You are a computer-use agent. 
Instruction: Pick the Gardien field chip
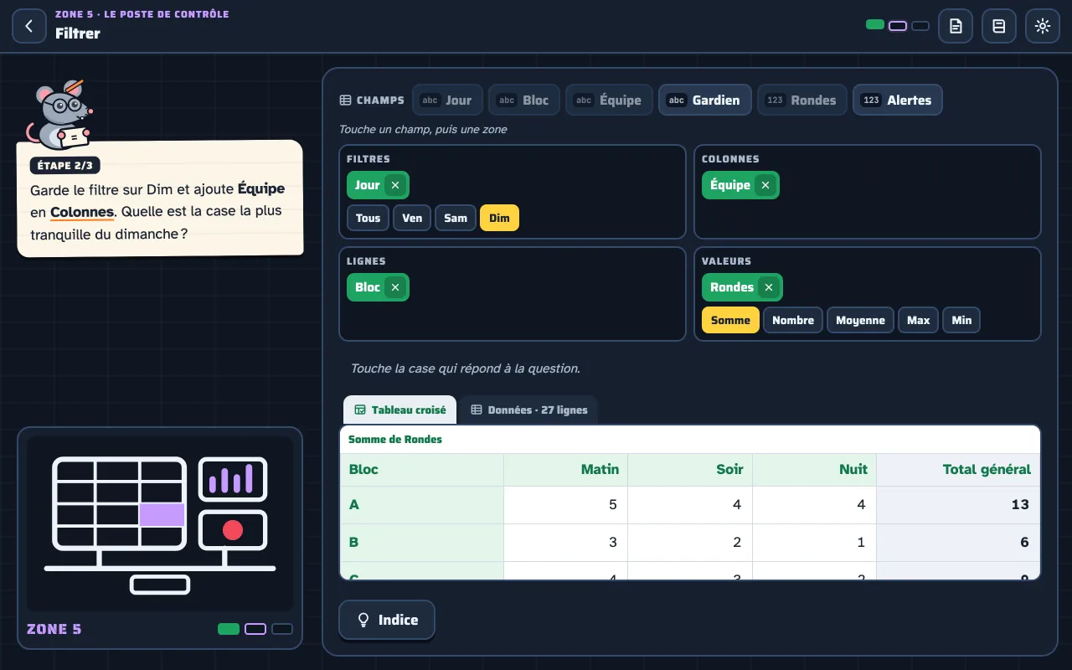[x=704, y=100]
